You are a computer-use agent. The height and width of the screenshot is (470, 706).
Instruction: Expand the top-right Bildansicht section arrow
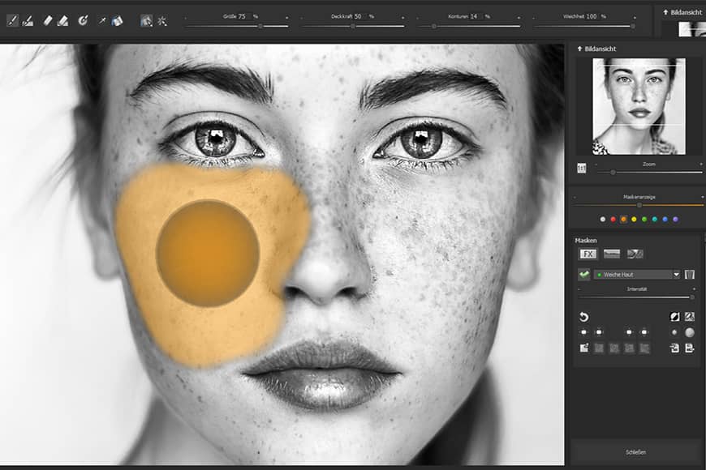pos(665,12)
